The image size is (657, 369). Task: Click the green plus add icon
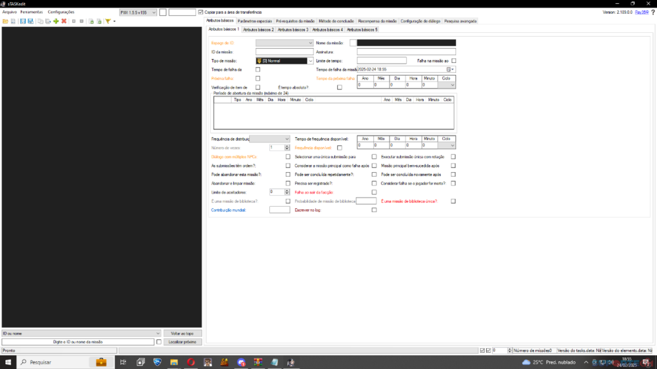(x=56, y=21)
